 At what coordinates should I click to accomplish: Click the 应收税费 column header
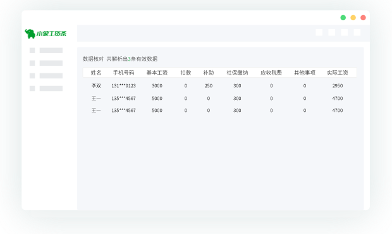coord(271,73)
